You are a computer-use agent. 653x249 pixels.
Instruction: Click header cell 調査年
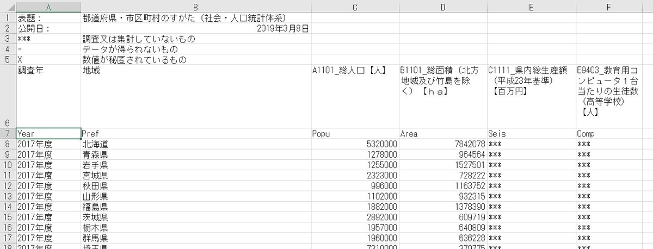tap(48, 97)
